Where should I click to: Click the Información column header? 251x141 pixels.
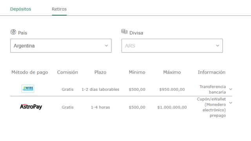[211, 72]
